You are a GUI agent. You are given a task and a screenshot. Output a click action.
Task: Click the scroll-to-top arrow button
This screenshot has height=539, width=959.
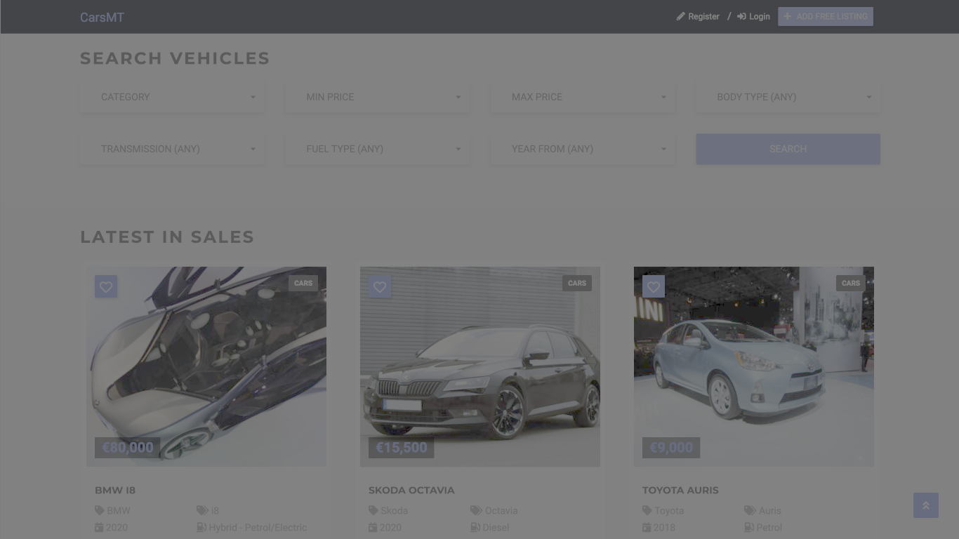[926, 505]
